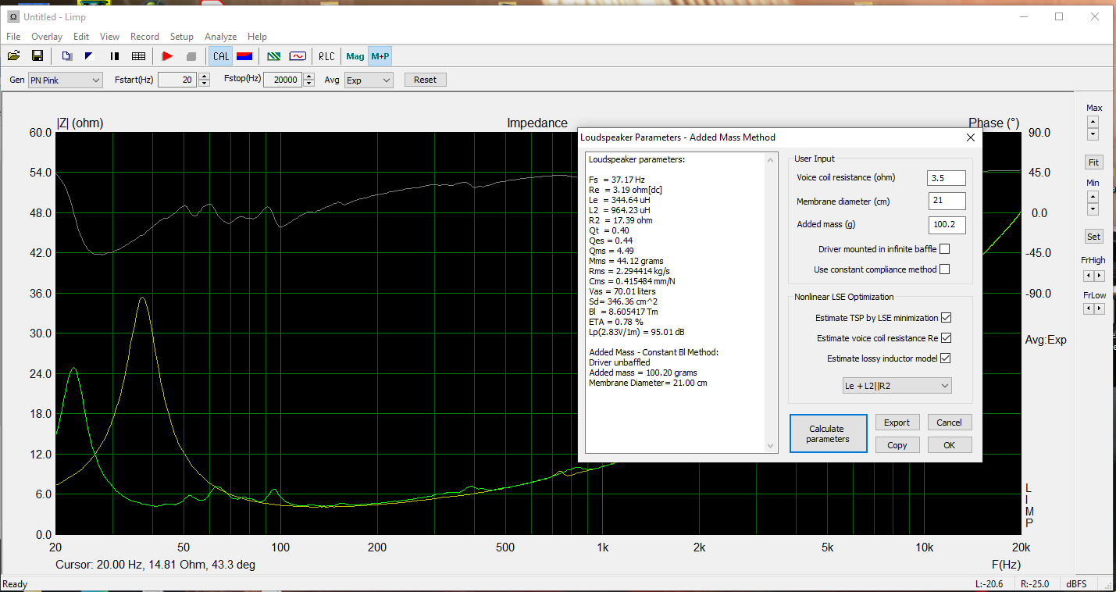This screenshot has width=1116, height=592.
Task: Uncheck Estimate voice coil resistance Re
Action: (x=946, y=338)
